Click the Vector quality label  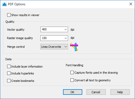(16, 30)
